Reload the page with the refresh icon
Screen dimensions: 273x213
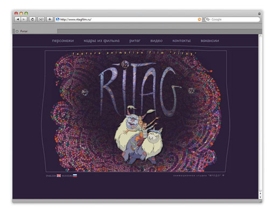[32, 19]
